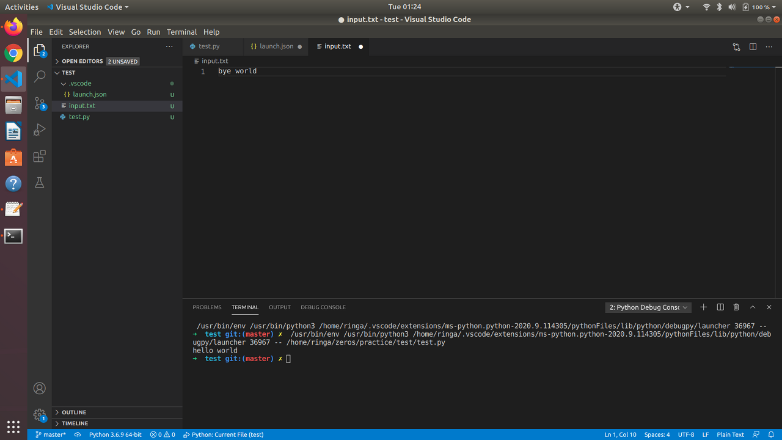Open Explorer views and more actions menu
The height and width of the screenshot is (440, 782).
[169, 46]
